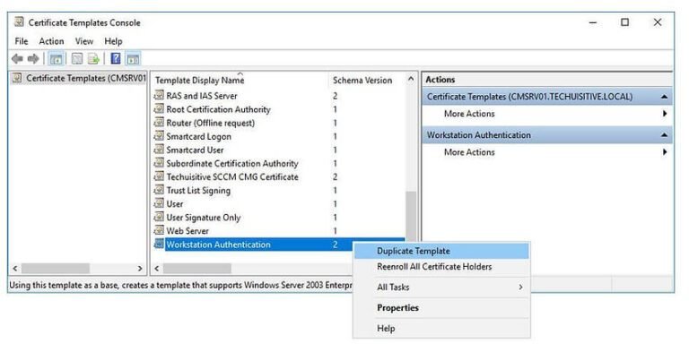Click the Back arrow in the toolbar
The image size is (689, 352).
(18, 59)
